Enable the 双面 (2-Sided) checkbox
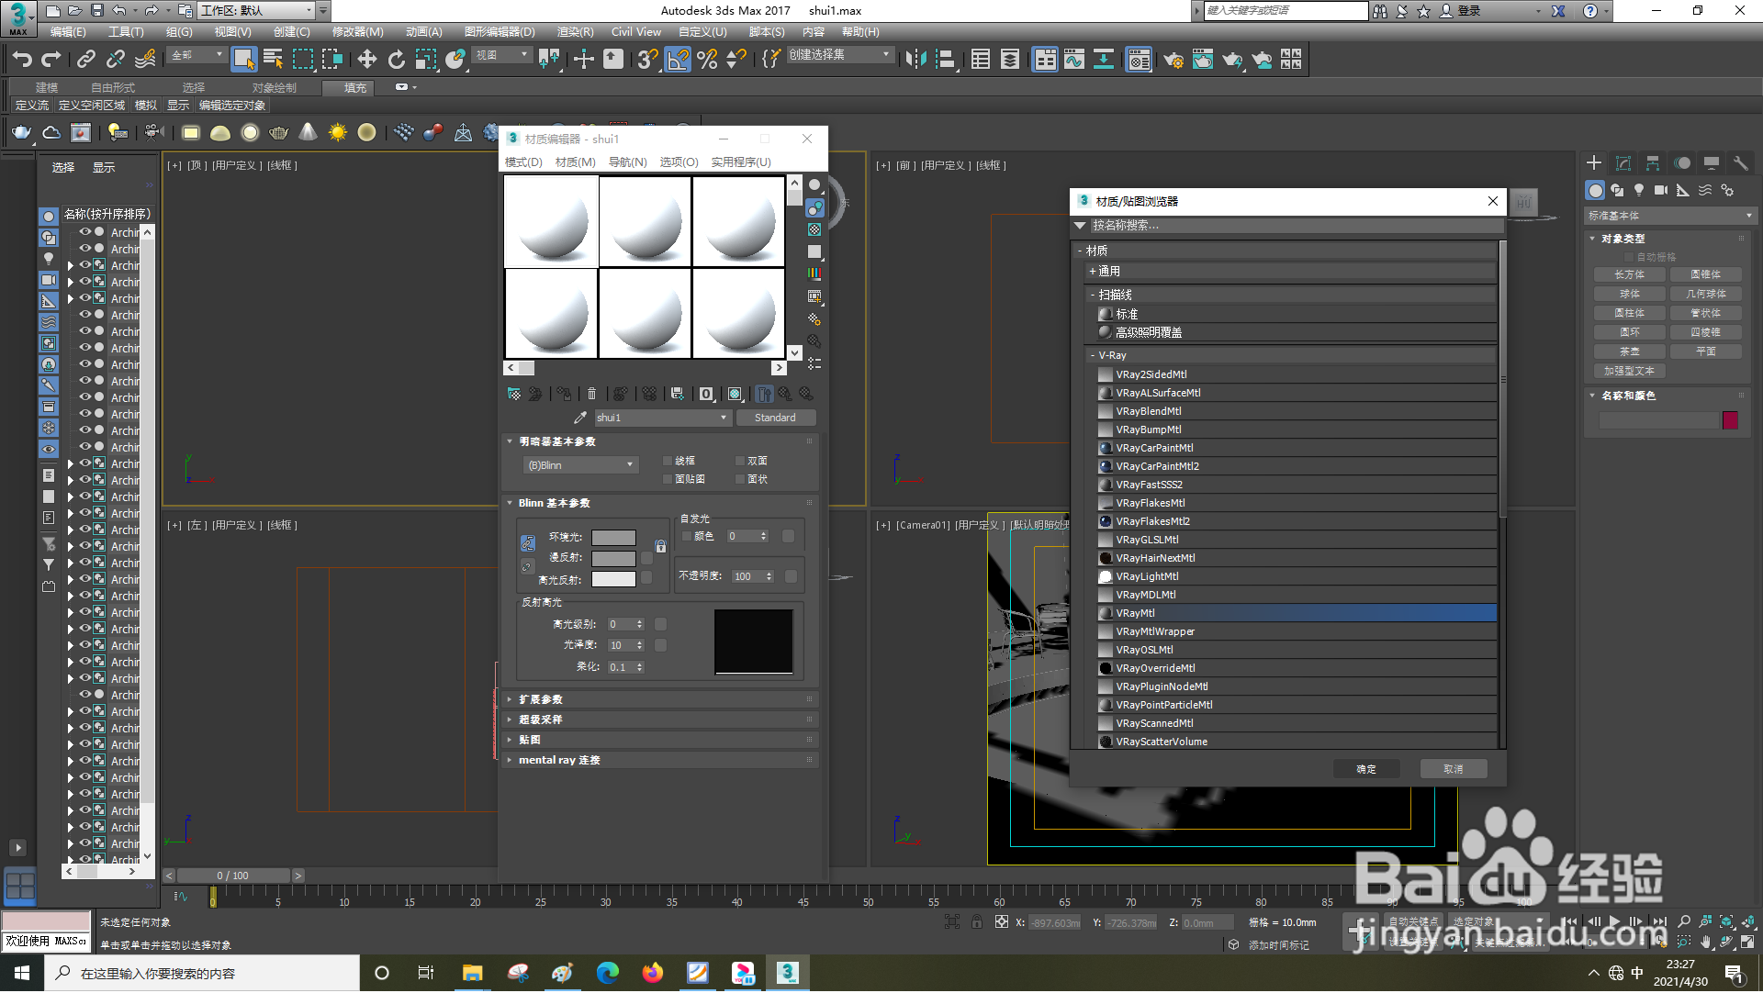The height and width of the screenshot is (993, 1763). [740, 462]
